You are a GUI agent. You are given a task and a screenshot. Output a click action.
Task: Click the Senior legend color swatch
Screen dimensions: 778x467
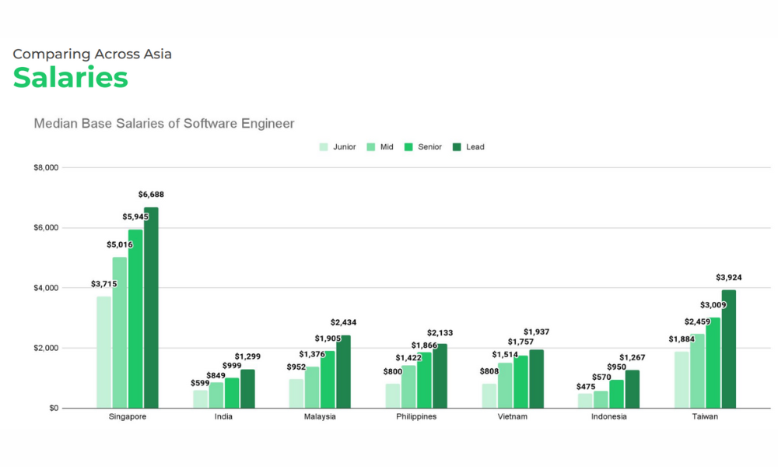[x=408, y=146]
